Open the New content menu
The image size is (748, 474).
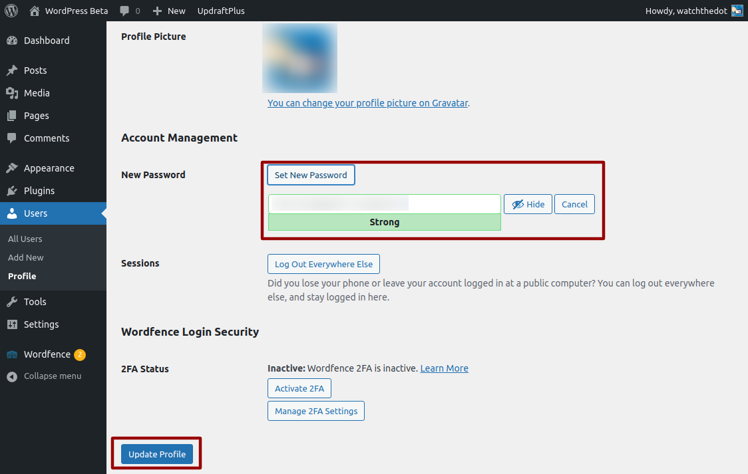[169, 11]
